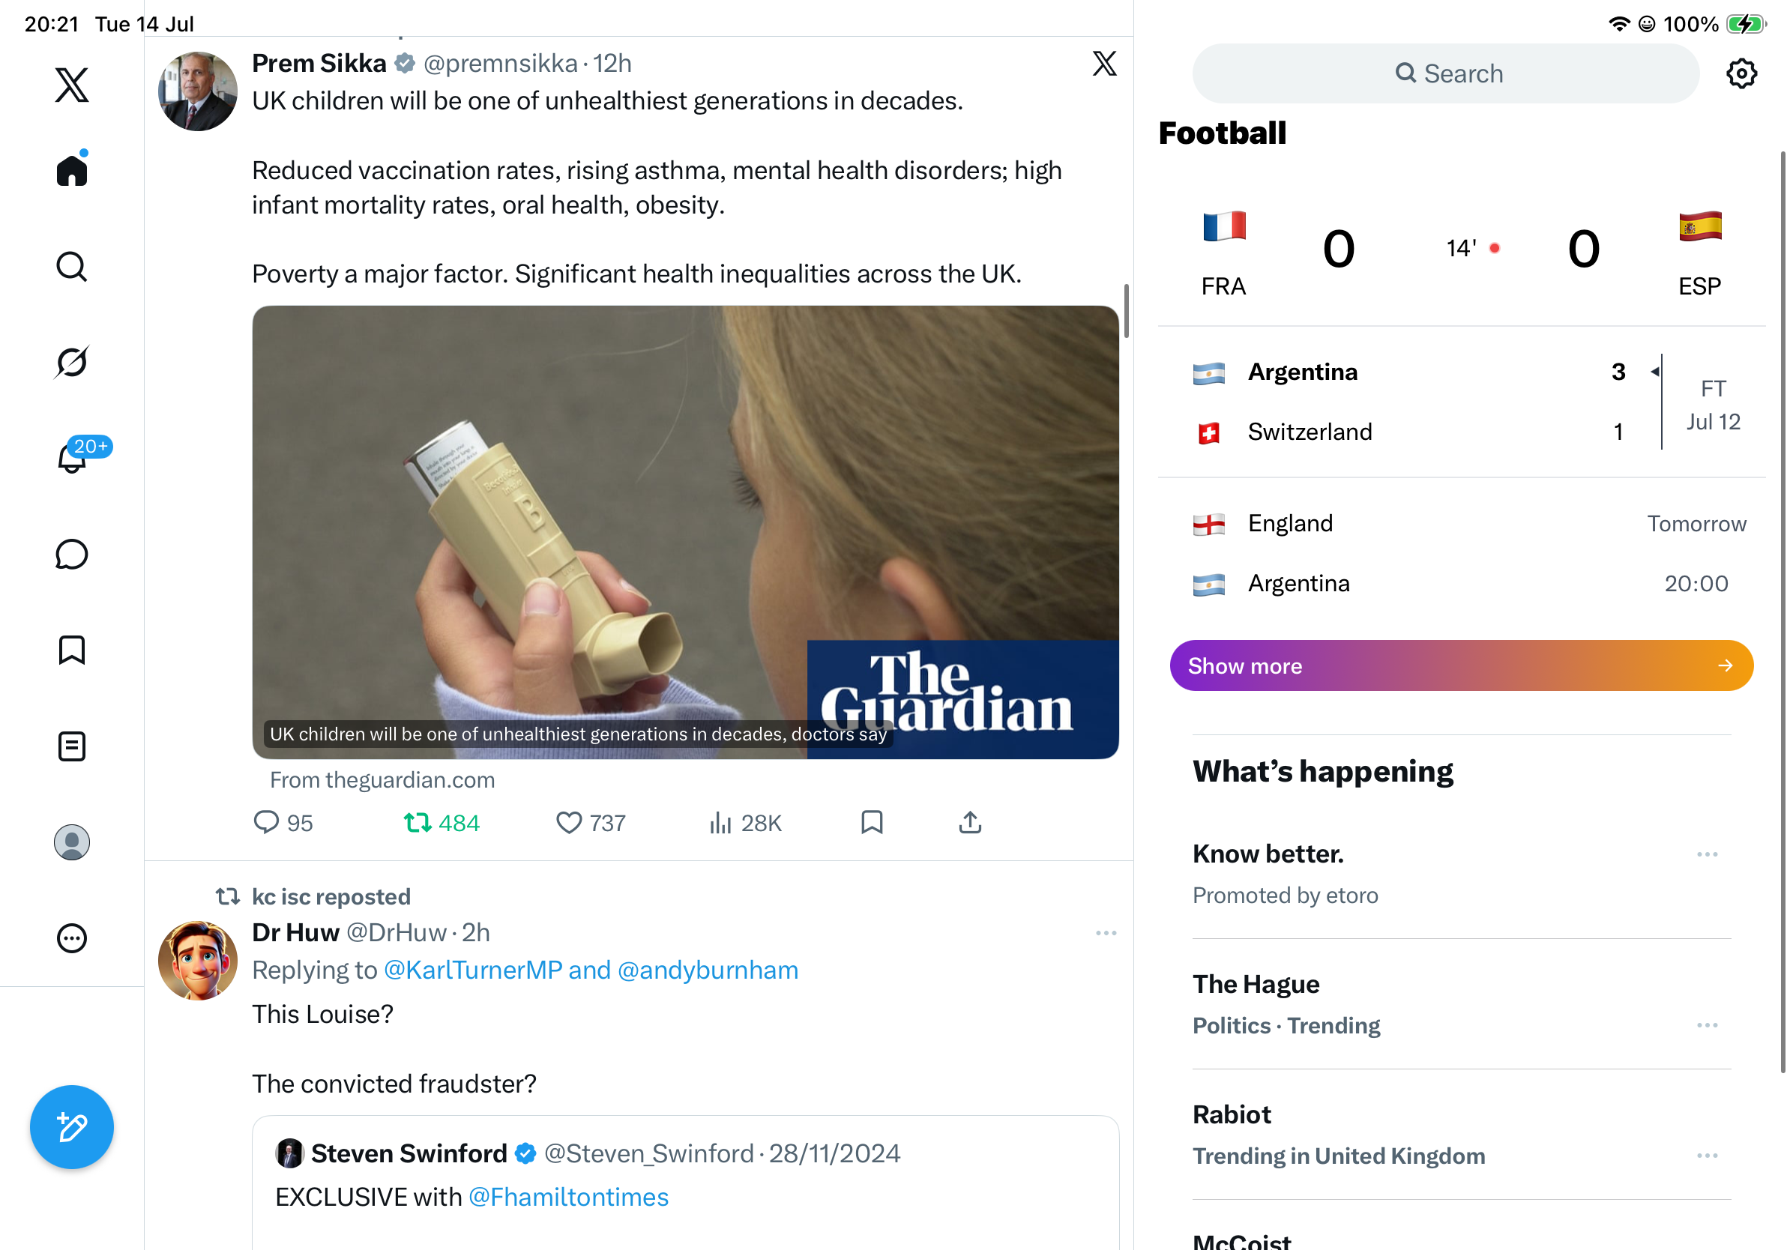The width and height of the screenshot is (1790, 1250).
Task: Open more options on Dr Huw's post
Action: click(1106, 932)
